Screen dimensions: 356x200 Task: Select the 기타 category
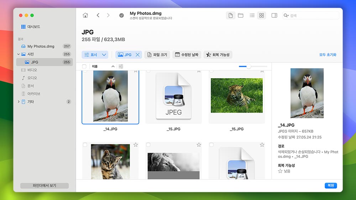pyautogui.click(x=44, y=102)
